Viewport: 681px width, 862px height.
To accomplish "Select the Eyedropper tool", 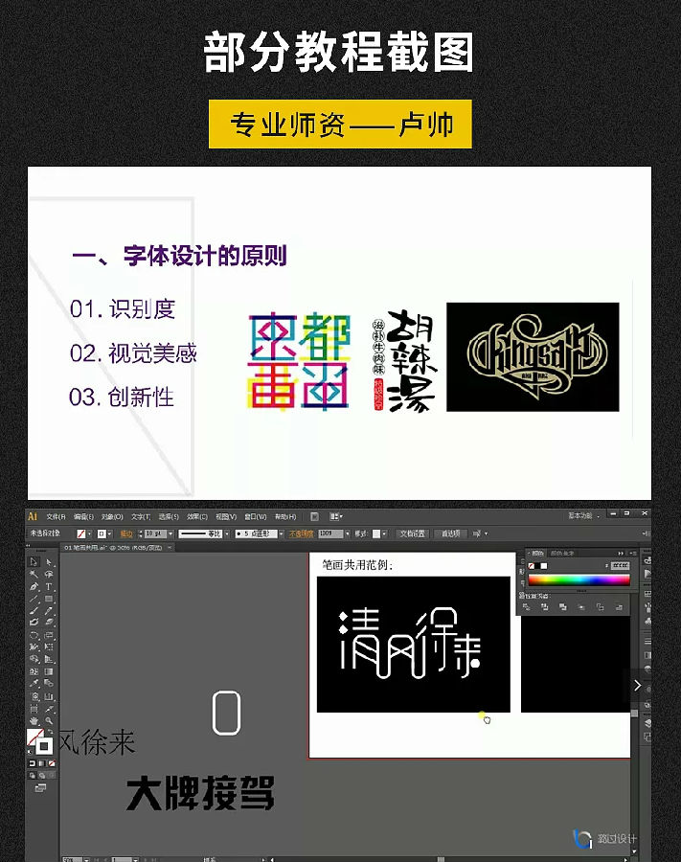I will [34, 683].
